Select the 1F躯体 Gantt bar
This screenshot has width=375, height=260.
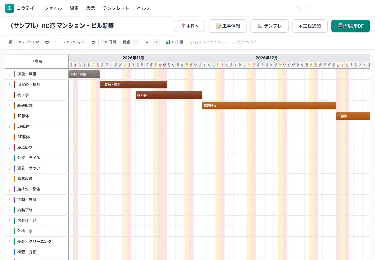[353, 116]
